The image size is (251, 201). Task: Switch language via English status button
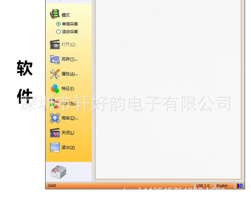tap(222, 186)
